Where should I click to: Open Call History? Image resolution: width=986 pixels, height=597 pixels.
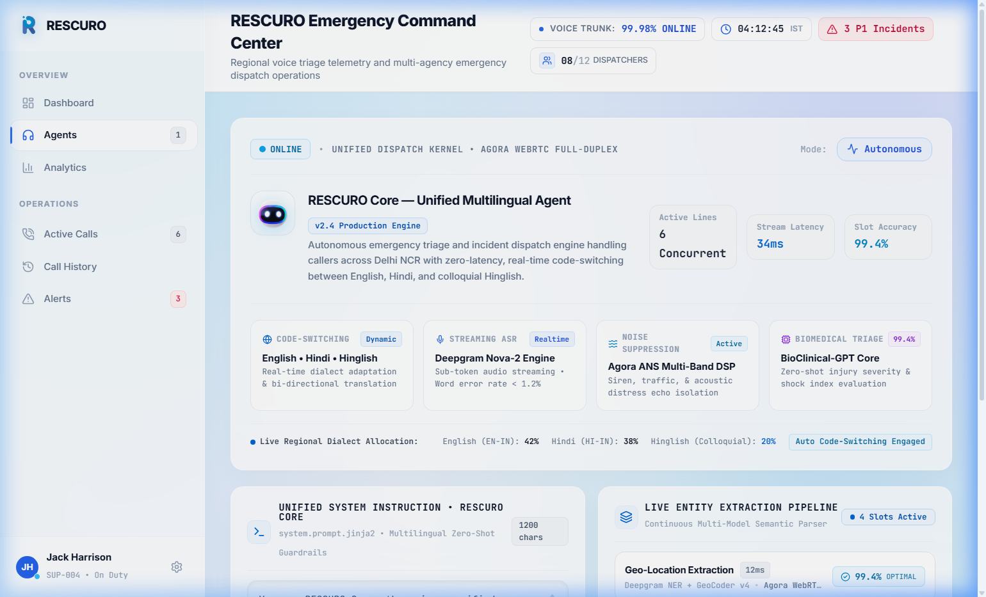click(x=104, y=267)
